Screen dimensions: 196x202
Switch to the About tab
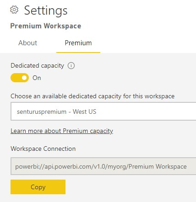coord(27,43)
